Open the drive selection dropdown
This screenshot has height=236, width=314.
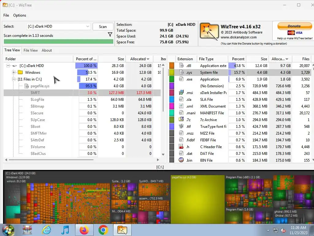point(87,26)
